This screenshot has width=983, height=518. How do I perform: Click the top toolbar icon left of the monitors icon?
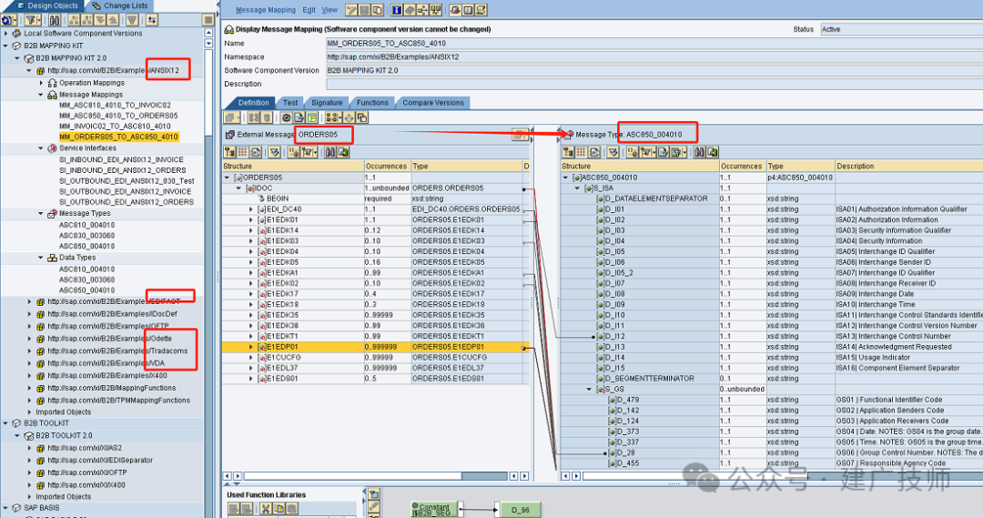(422, 10)
